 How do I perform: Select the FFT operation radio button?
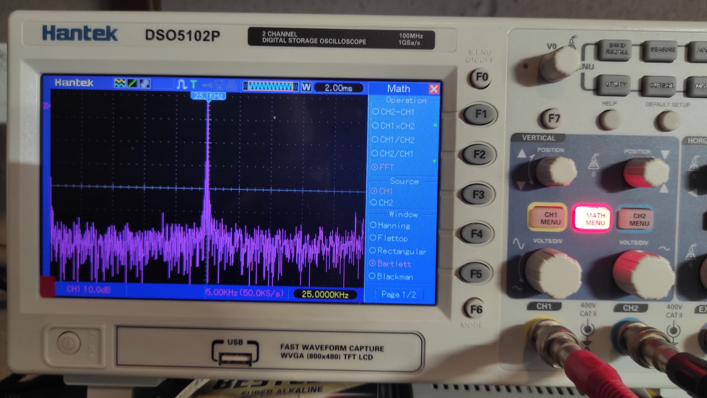pyautogui.click(x=382, y=167)
